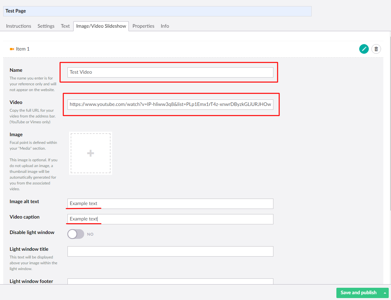
Task: Click the plus icon to add an image
Action: [91, 153]
